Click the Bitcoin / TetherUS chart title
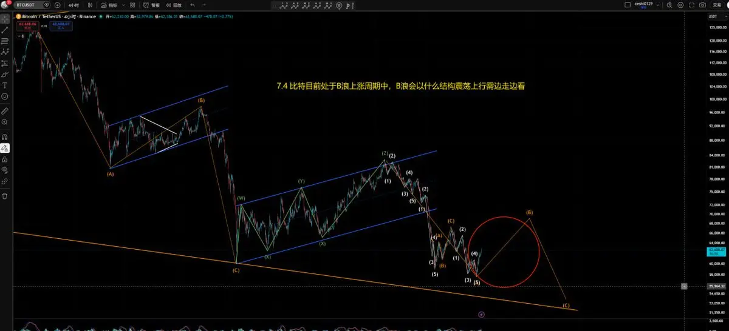 click(59, 16)
